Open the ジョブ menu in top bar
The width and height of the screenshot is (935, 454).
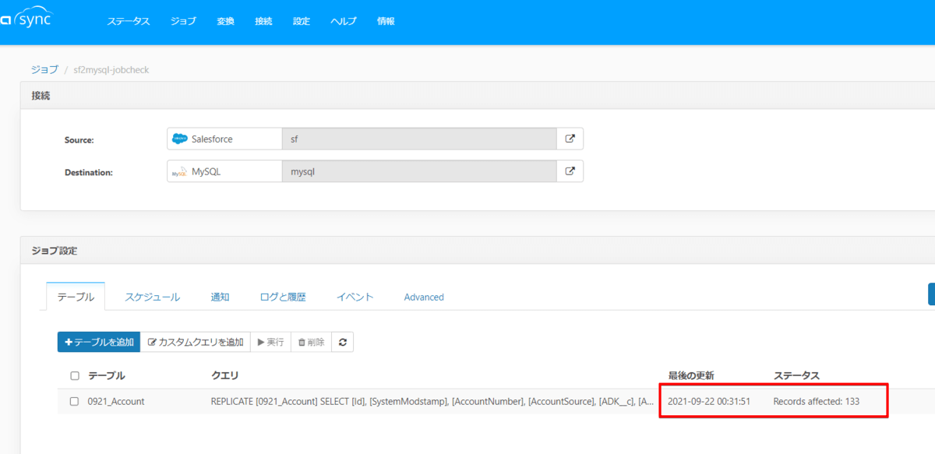183,21
